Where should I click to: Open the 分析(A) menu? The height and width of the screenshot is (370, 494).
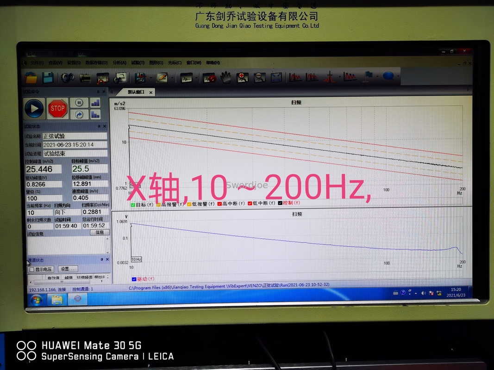coord(119,62)
